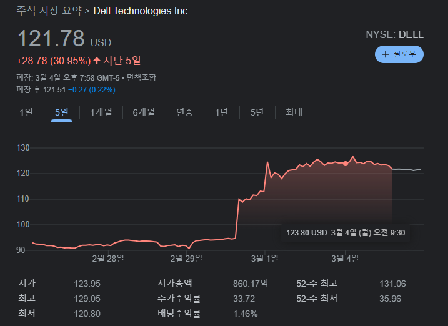Click the 2월 28일 axis date label

[x=108, y=259]
